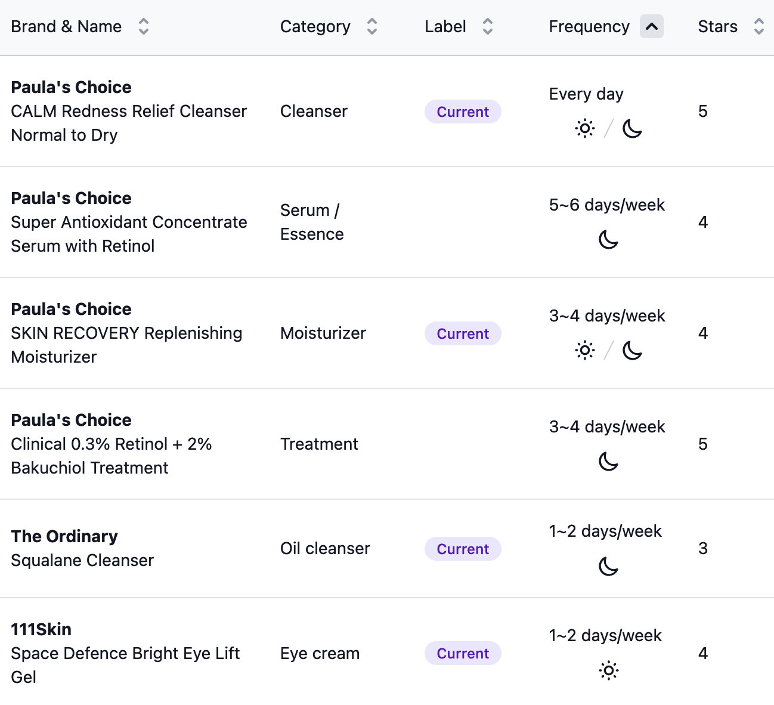Click Paula's Choice brand in Super Antioxidant row
This screenshot has width=774, height=705.
[x=71, y=198]
